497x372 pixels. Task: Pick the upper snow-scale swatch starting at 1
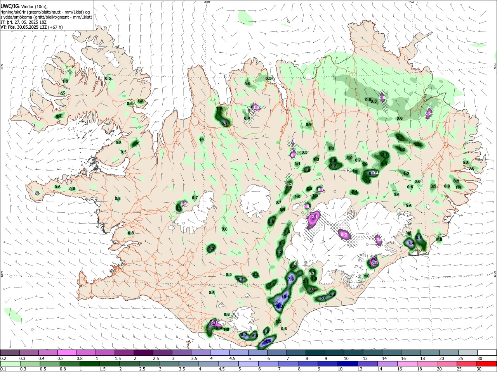coord(105,353)
